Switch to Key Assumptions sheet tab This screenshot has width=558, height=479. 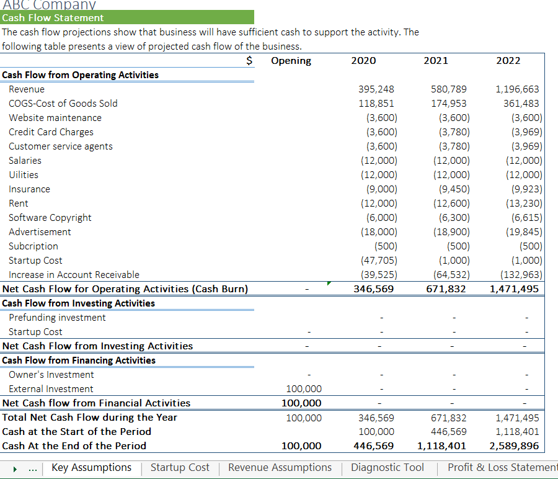pyautogui.click(x=92, y=468)
